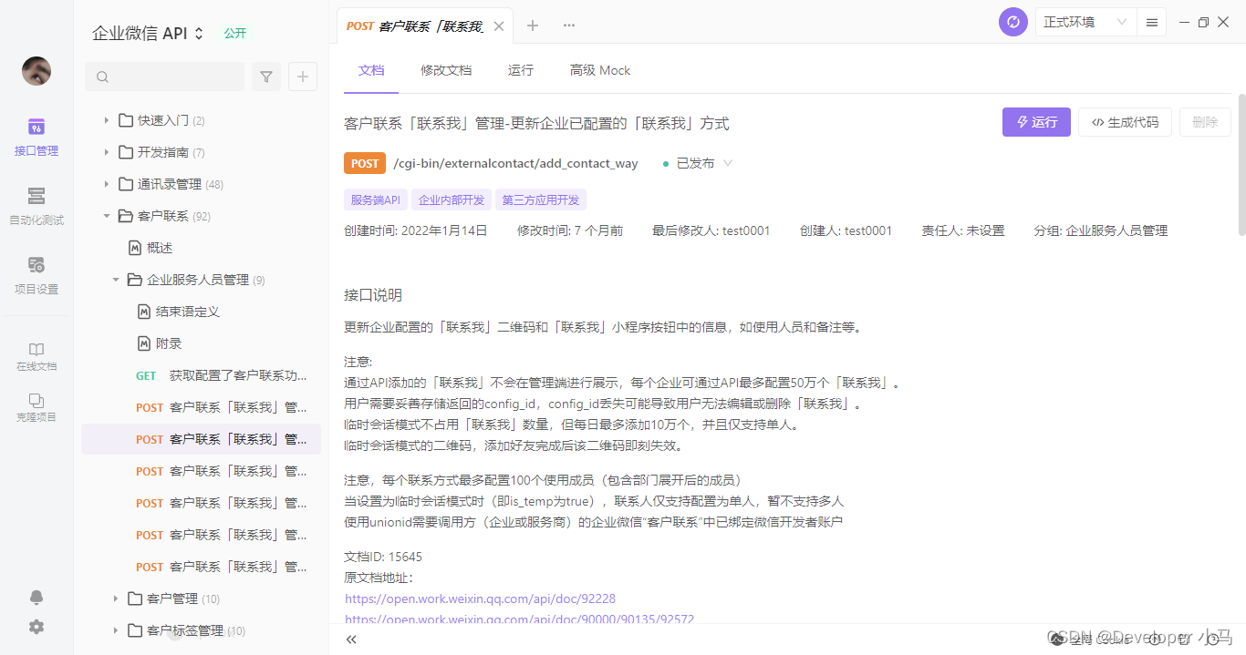Viewport: 1246px width, 655px height.
Task: Open 项目设置 in the sidebar
Action: pyautogui.click(x=36, y=275)
